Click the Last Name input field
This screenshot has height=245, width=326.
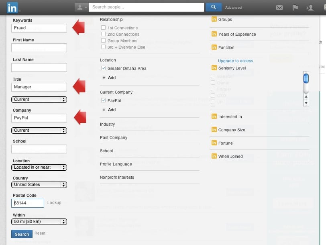pyautogui.click(x=39, y=67)
